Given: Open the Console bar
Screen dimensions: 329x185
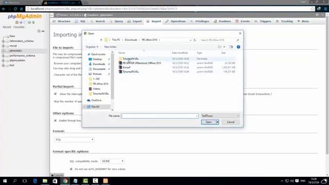Looking at the screenshot, I should click(x=57, y=175).
